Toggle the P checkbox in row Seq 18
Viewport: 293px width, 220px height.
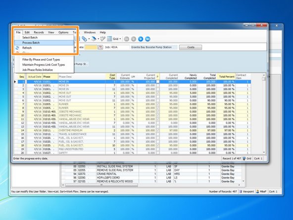tap(158, 145)
